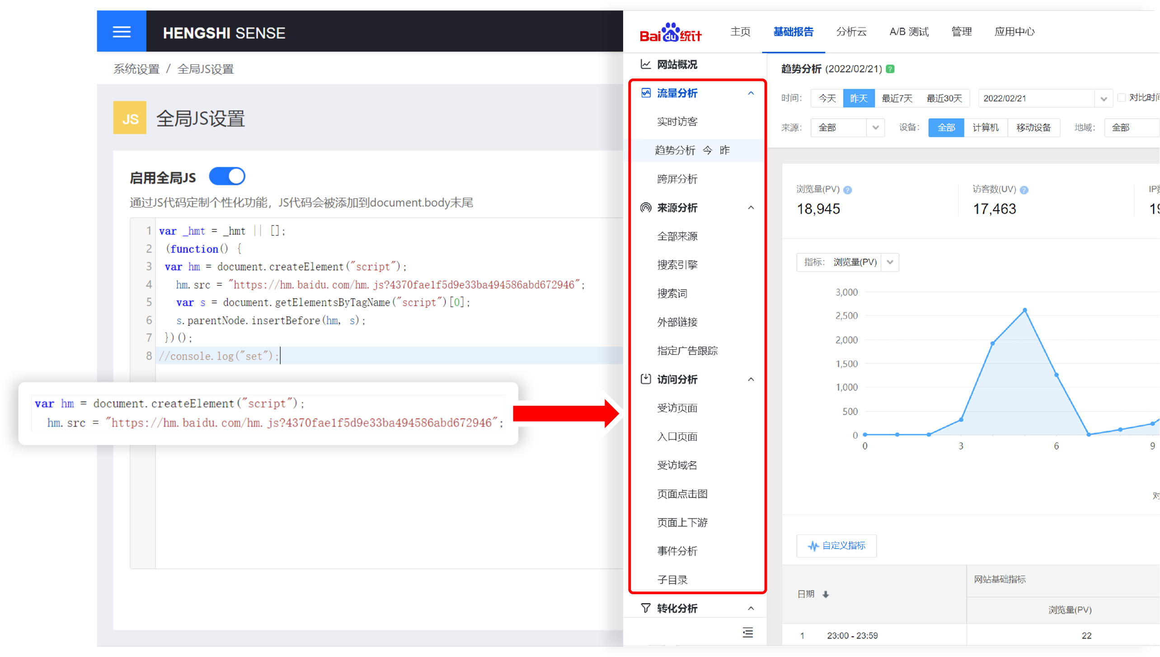Click the green help badge beside trend title
Viewport: 1160px width, 657px height.
coord(890,69)
